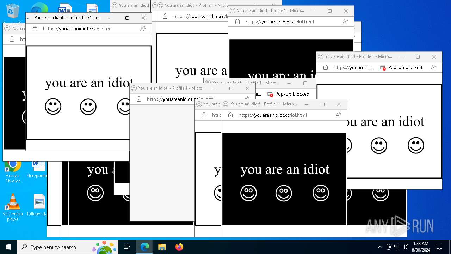Click lock icon in black window behind active window
The width and height of the screenshot is (451, 254).
tap(12, 39)
